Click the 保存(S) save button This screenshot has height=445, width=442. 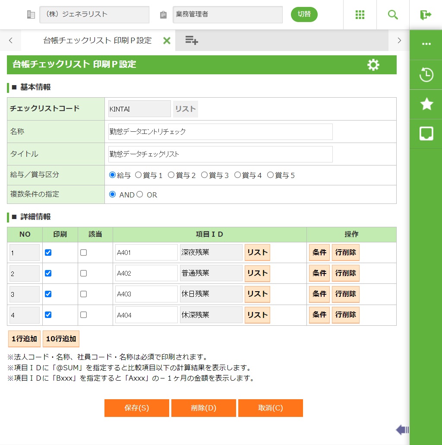pyautogui.click(x=136, y=408)
